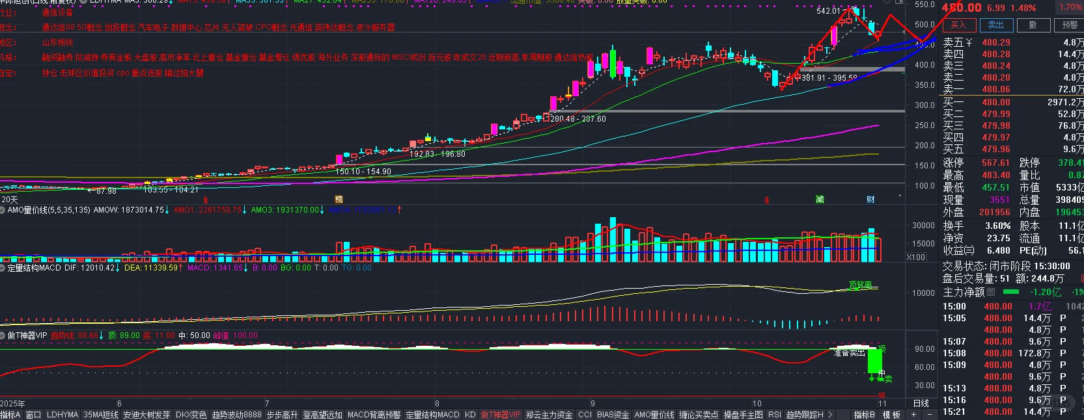Click the 最低 value 457.51
Screen dimensions: 1084x420
tap(995, 187)
